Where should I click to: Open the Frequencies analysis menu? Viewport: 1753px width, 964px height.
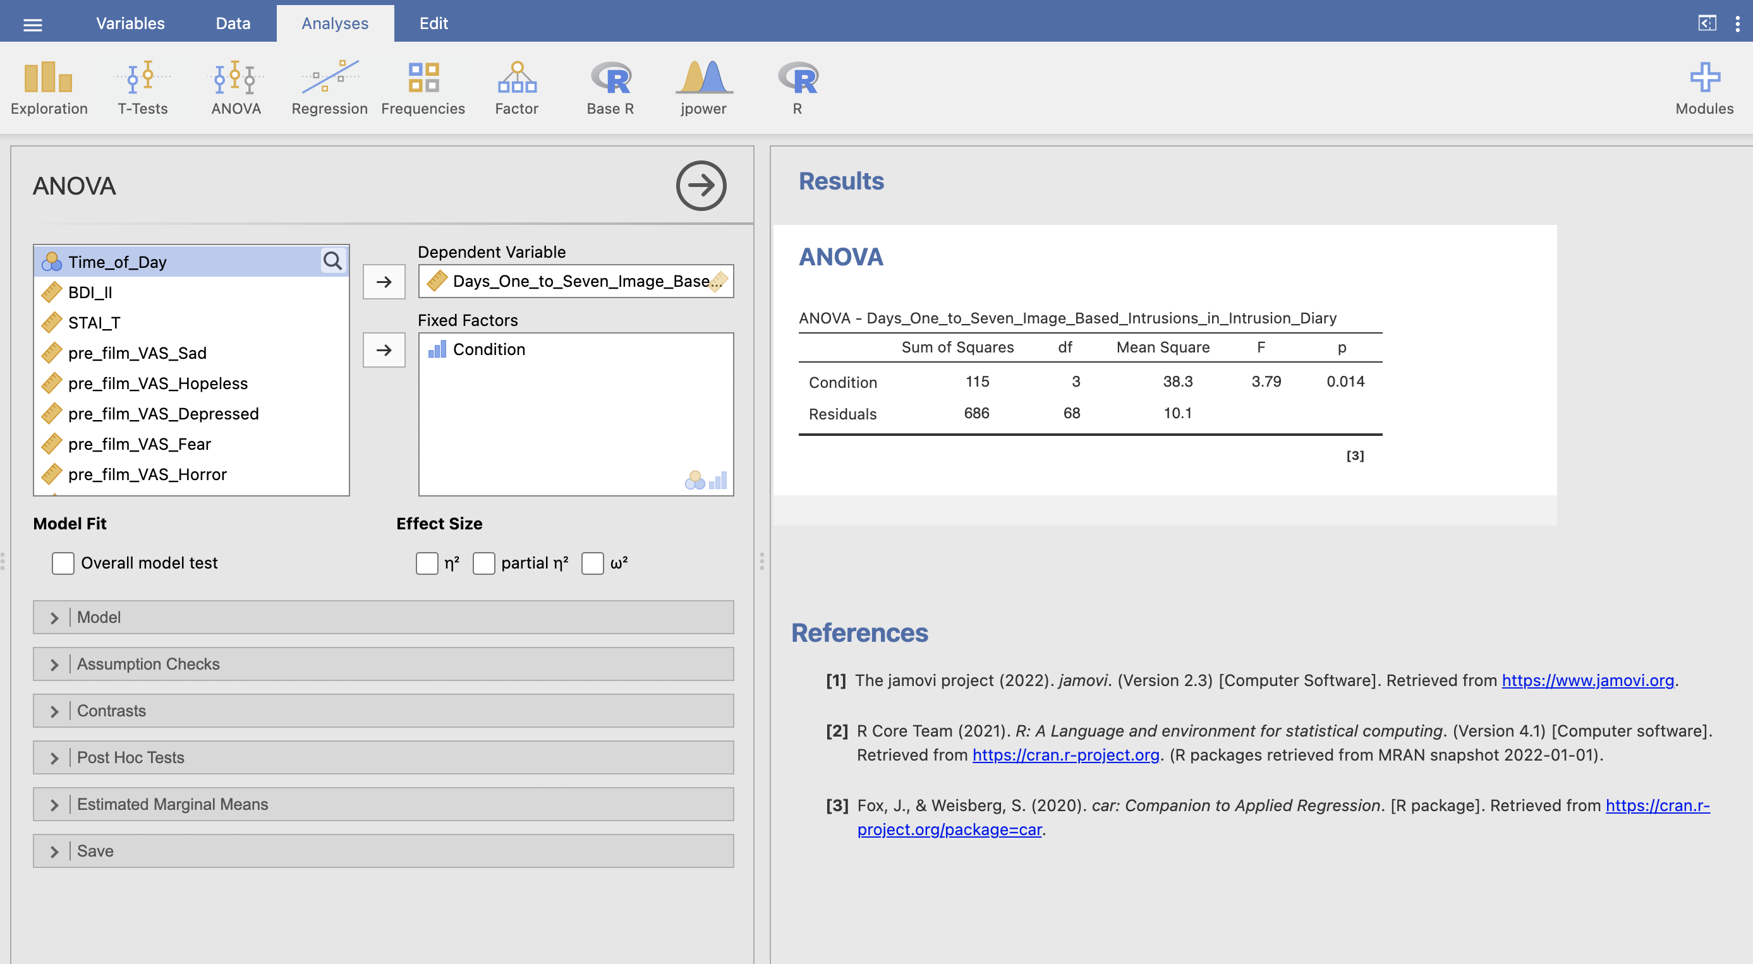click(x=423, y=88)
